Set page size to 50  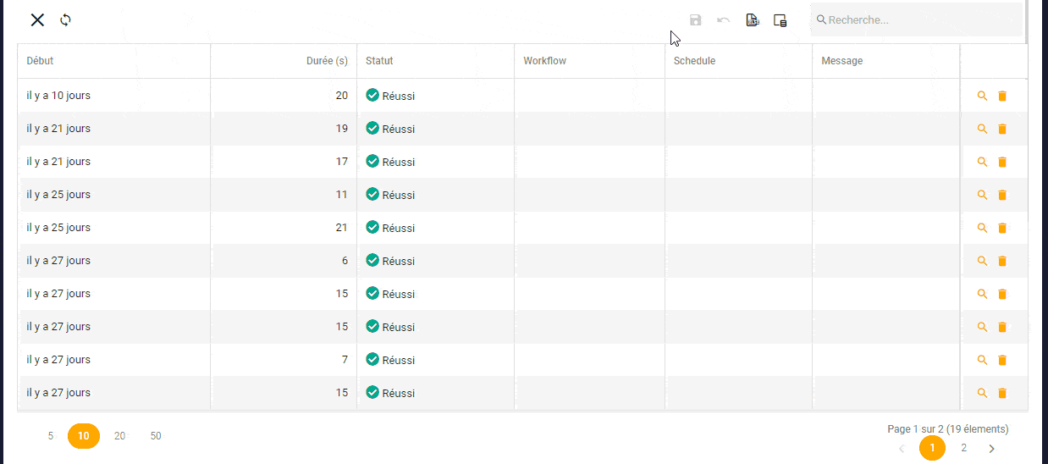coord(156,436)
